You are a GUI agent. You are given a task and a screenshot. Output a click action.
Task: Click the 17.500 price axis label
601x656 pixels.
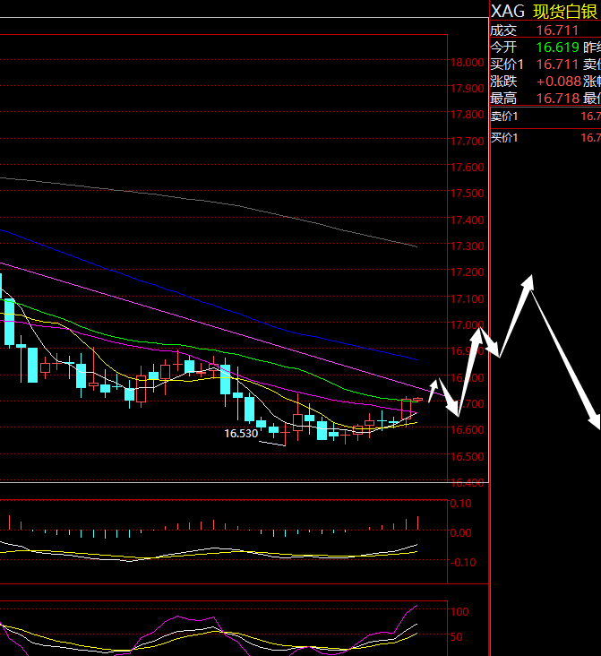(x=468, y=194)
